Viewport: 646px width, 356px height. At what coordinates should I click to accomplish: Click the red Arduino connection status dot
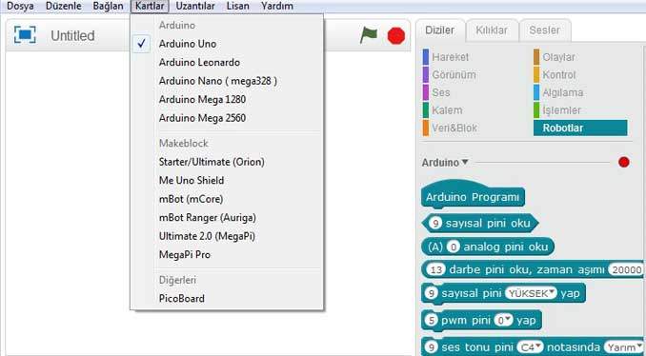pyautogui.click(x=624, y=162)
